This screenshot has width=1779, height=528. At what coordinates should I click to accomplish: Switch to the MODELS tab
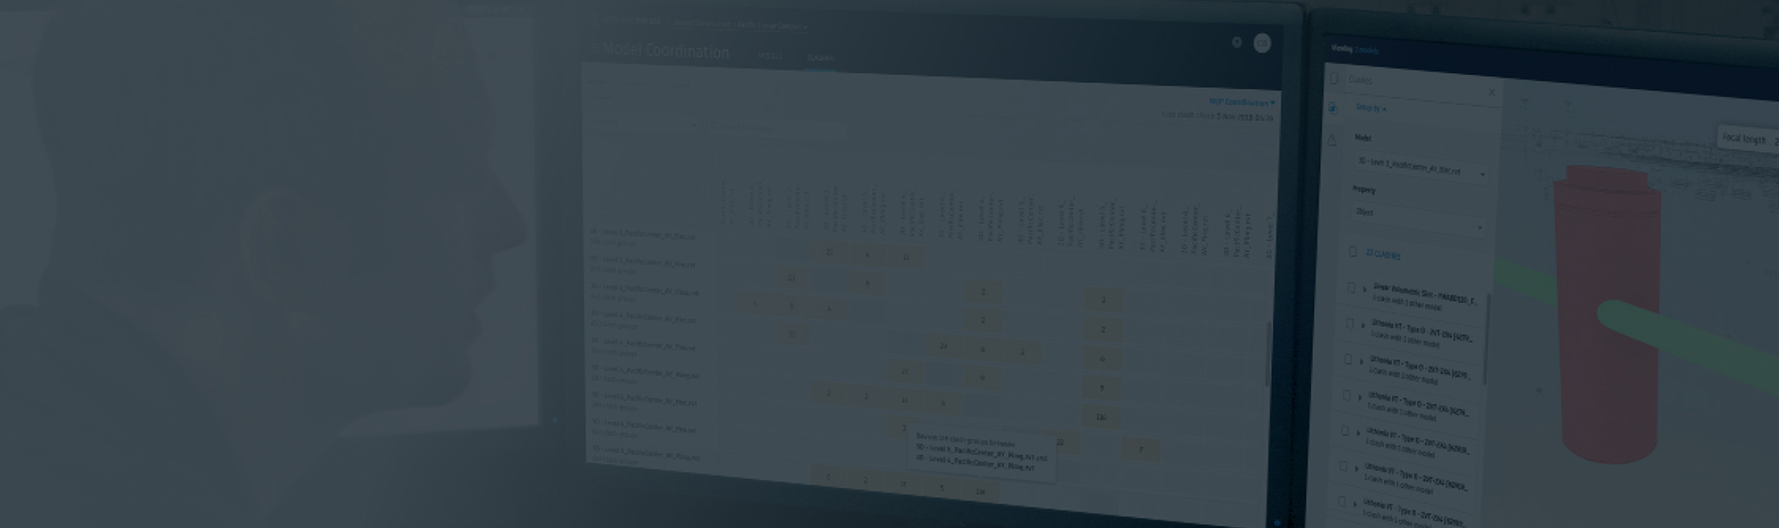769,56
